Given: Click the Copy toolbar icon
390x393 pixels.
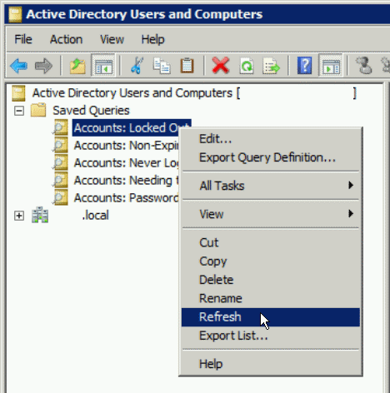Looking at the screenshot, I should point(162,66).
